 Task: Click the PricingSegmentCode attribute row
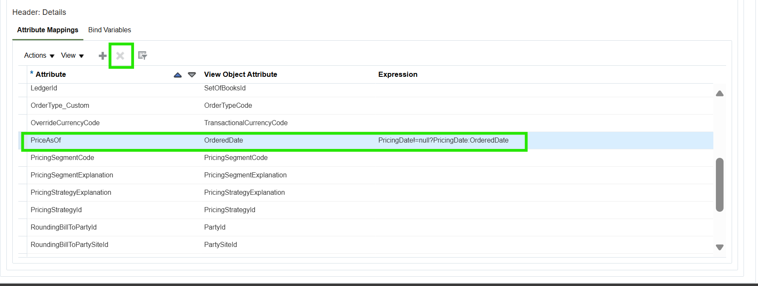tap(366, 158)
